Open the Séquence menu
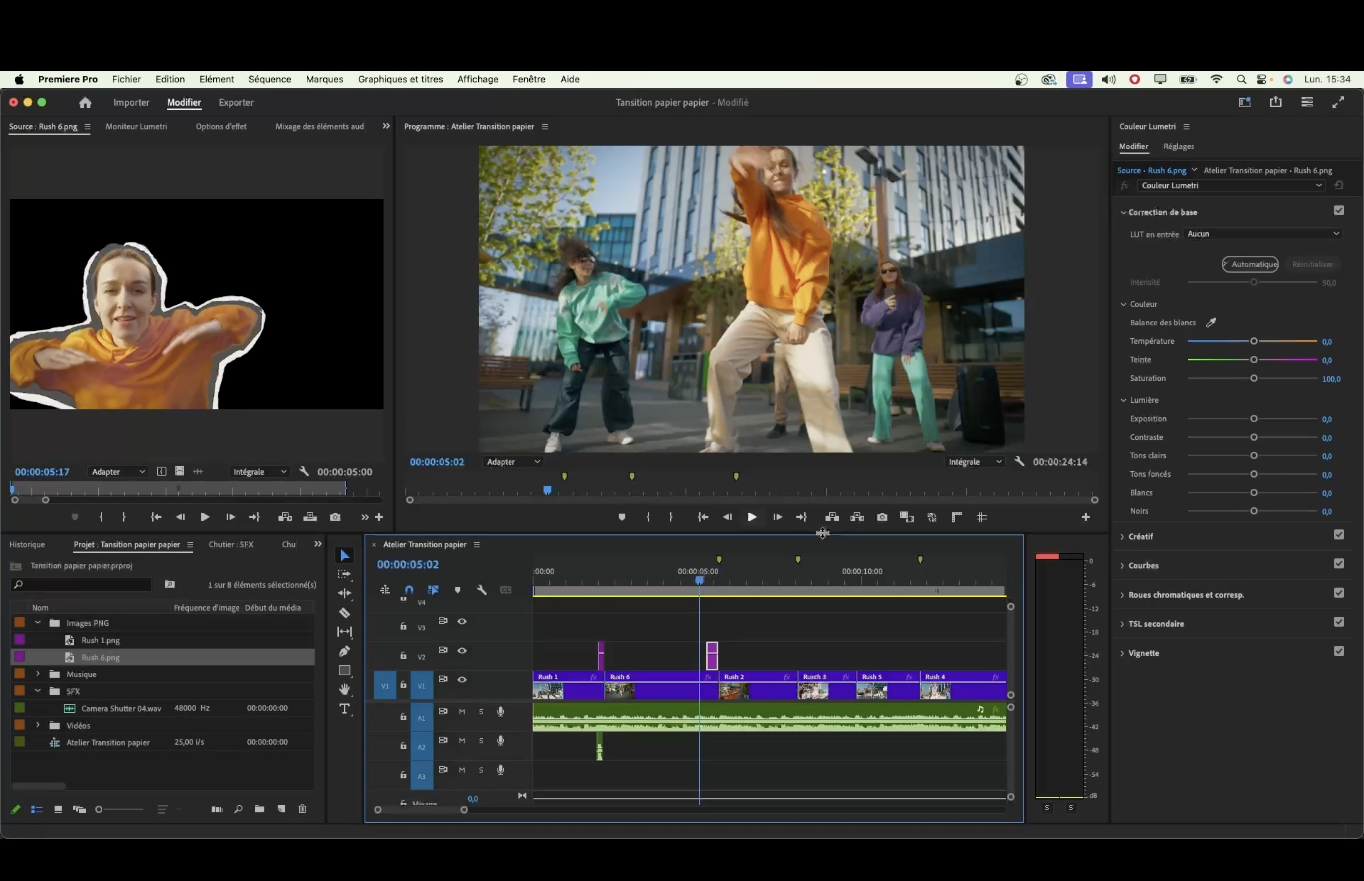Viewport: 1364px width, 881px height. tap(270, 79)
